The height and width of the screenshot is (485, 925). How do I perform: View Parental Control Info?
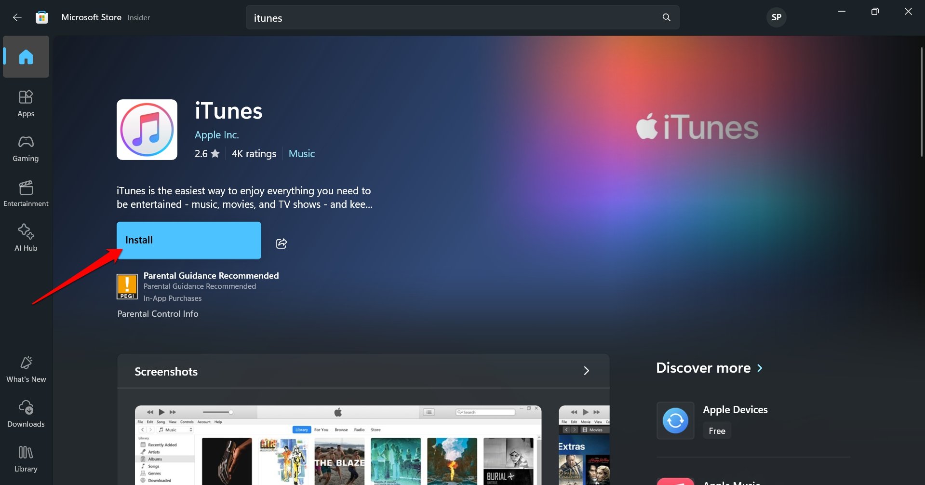[x=158, y=313]
